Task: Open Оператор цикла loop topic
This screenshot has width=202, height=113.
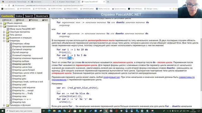Action: pyautogui.click(x=22, y=67)
